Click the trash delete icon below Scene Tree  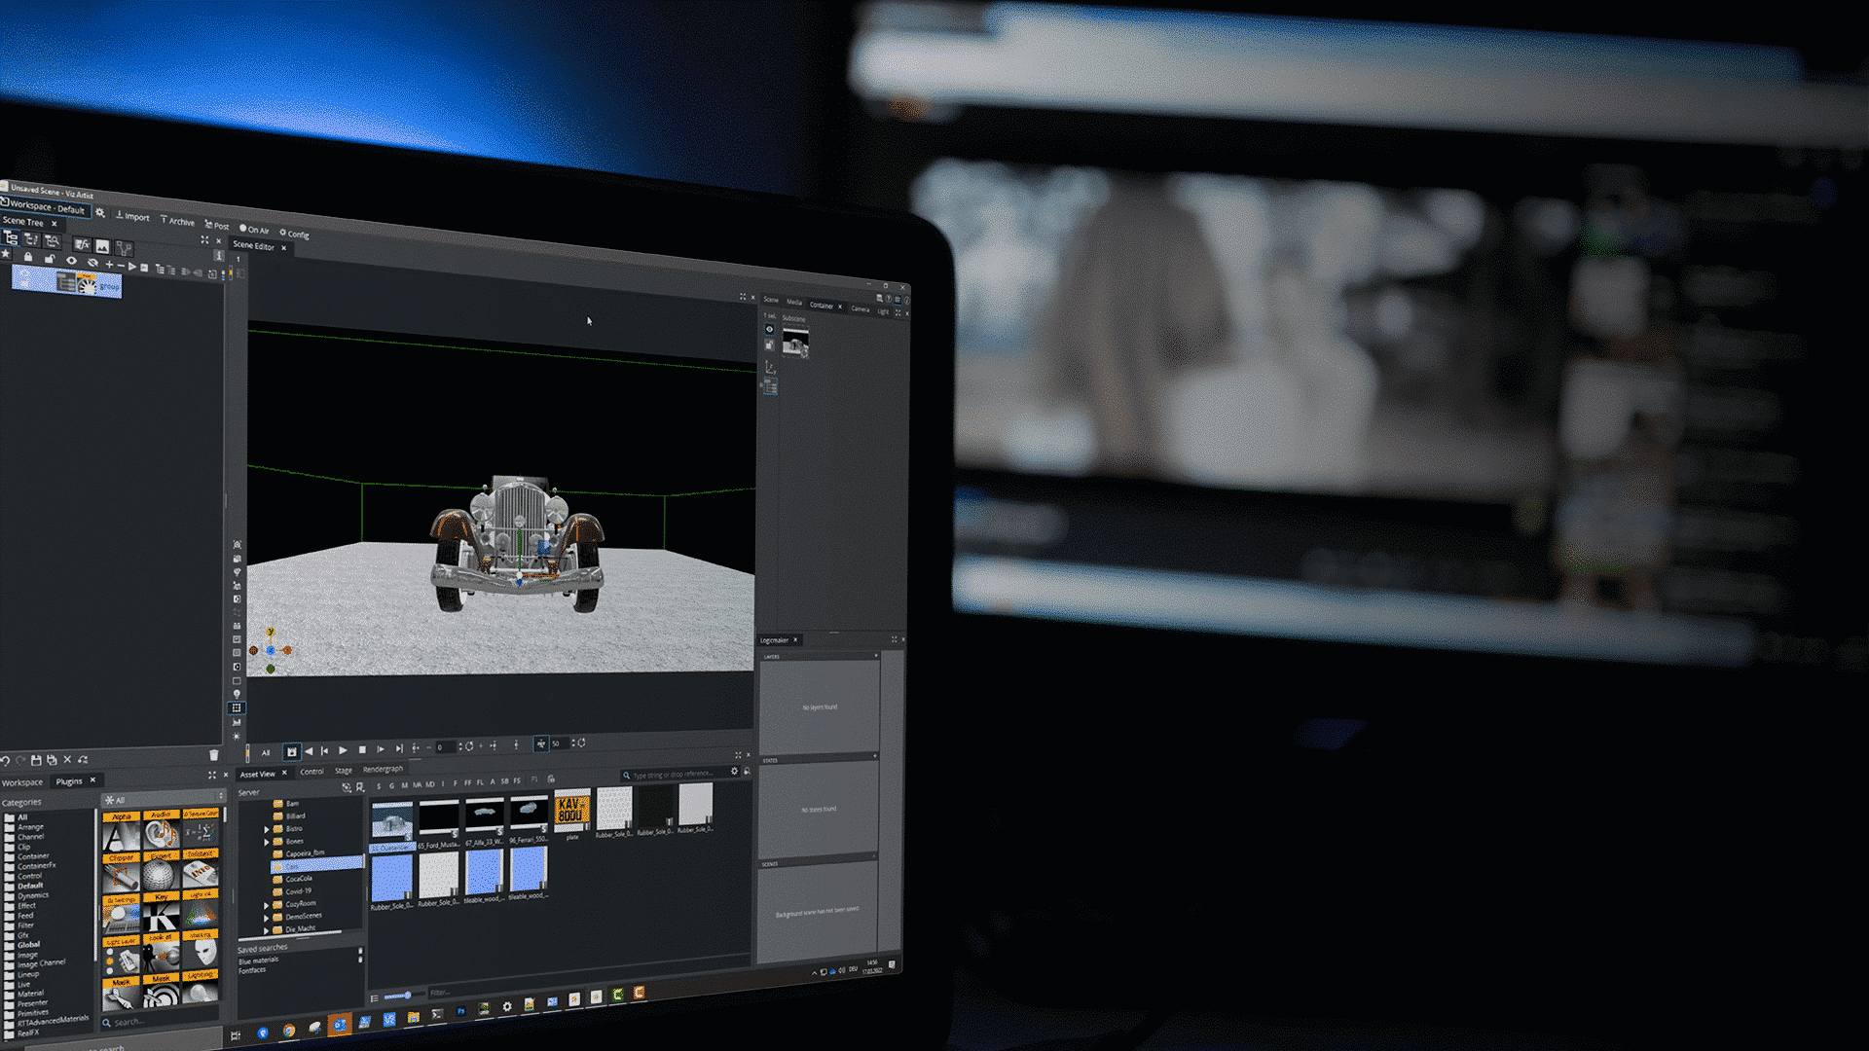click(214, 754)
